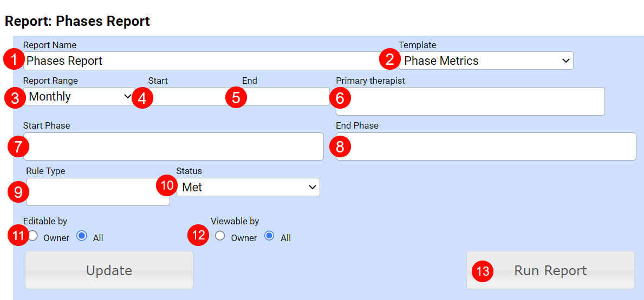This screenshot has width=644, height=300.
Task: Select All under Editable by
Action: coord(82,236)
